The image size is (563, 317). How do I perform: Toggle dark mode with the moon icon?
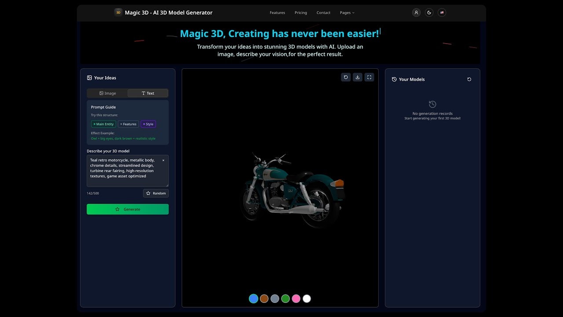[x=429, y=12]
